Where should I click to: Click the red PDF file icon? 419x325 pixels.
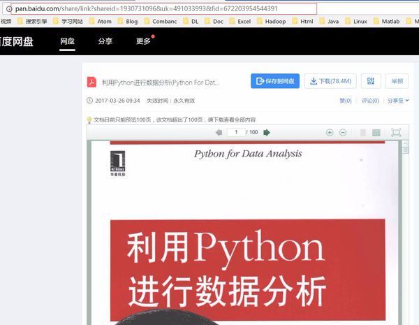click(91, 82)
